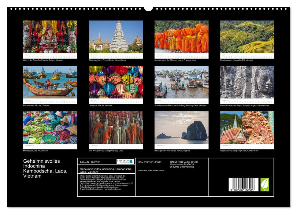Click the Artikel-Nr. 2033266 label
Image resolution: width=297 pixels, height=214 pixels.
(x=90, y=162)
